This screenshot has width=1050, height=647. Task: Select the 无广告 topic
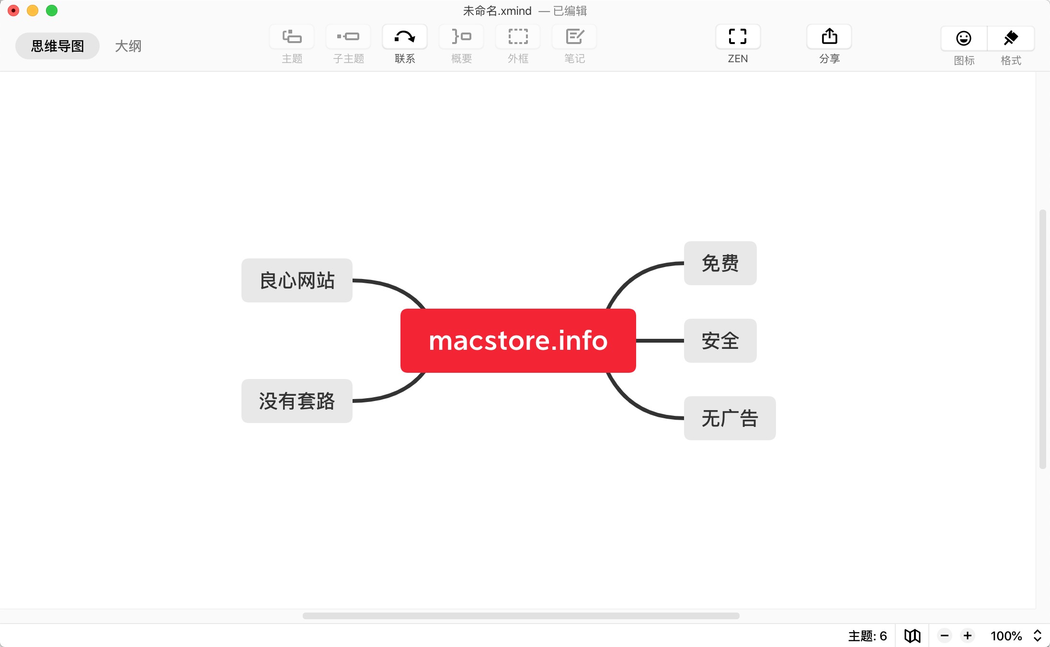coord(730,418)
